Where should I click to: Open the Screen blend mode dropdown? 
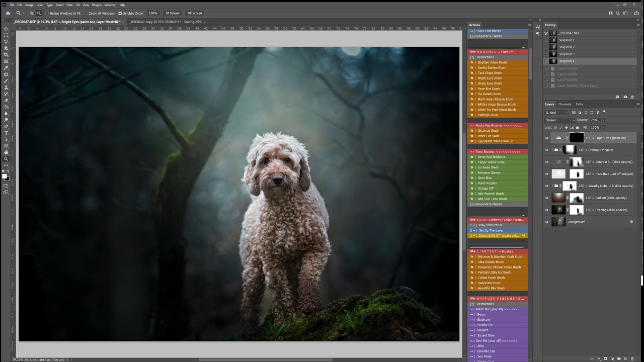560,120
